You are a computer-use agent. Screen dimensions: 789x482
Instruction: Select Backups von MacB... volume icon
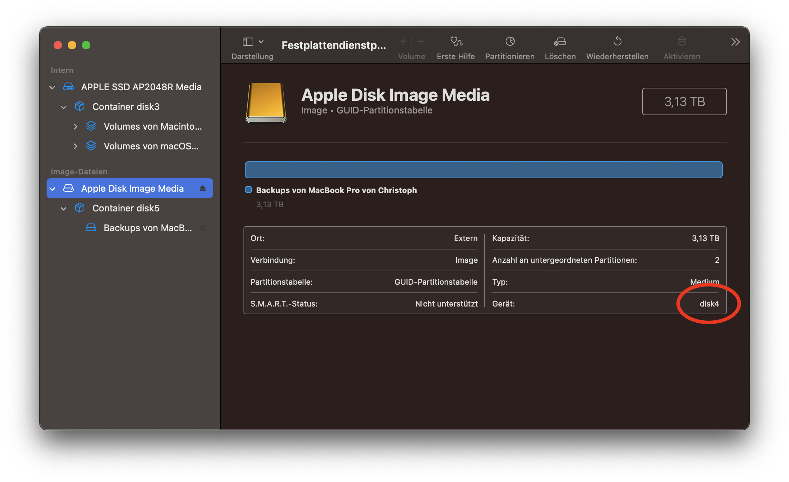tap(91, 228)
